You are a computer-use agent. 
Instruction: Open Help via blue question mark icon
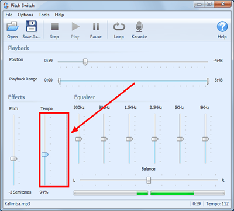click(x=222, y=27)
